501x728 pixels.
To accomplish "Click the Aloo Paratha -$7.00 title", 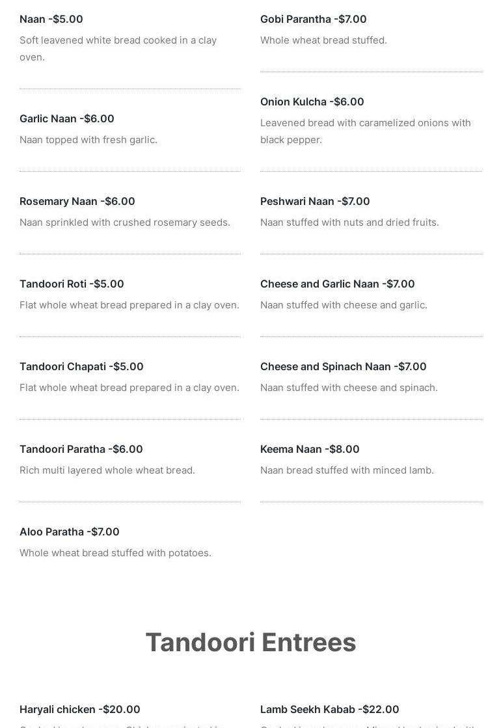I will click(x=70, y=532).
